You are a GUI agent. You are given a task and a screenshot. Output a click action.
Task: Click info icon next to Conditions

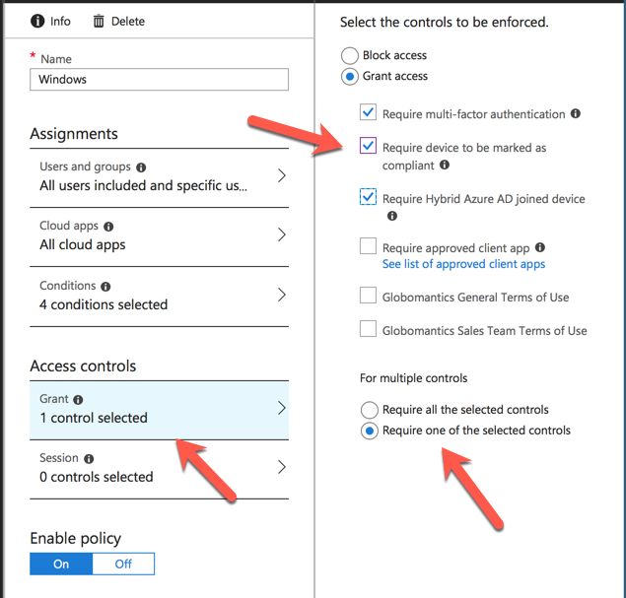click(105, 287)
